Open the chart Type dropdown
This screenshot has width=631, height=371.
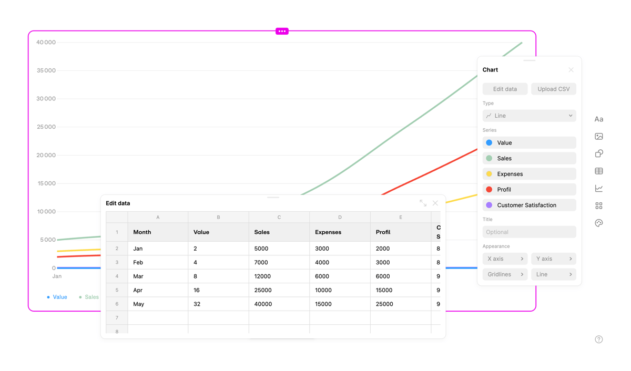click(529, 116)
